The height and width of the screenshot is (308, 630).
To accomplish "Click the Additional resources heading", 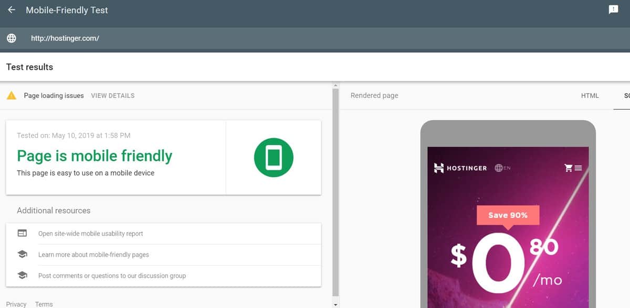I will point(54,211).
